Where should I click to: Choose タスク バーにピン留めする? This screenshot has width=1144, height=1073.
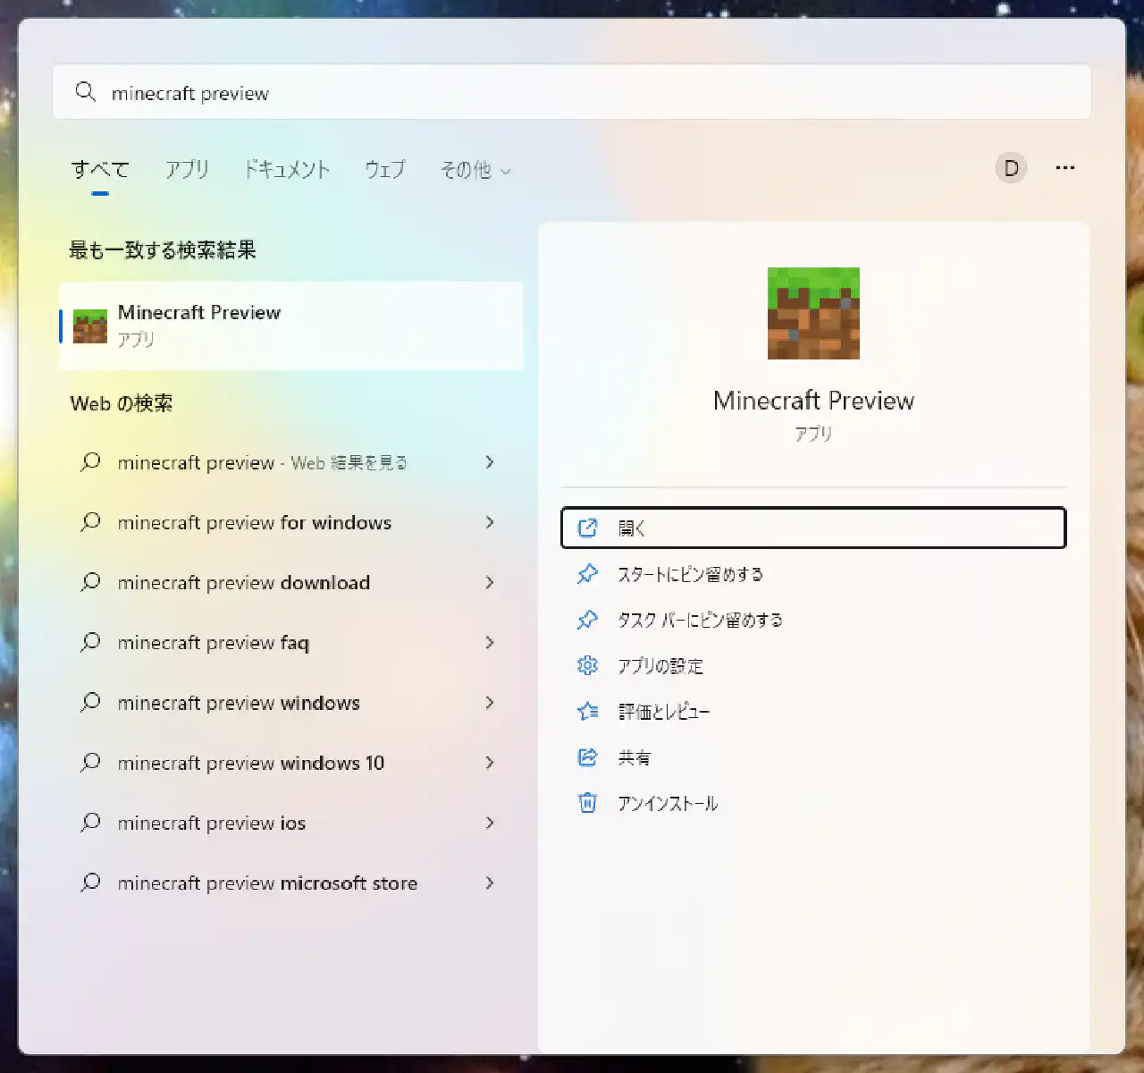tap(813, 620)
